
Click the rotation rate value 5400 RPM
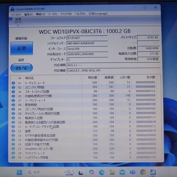(x=148, y=48)
